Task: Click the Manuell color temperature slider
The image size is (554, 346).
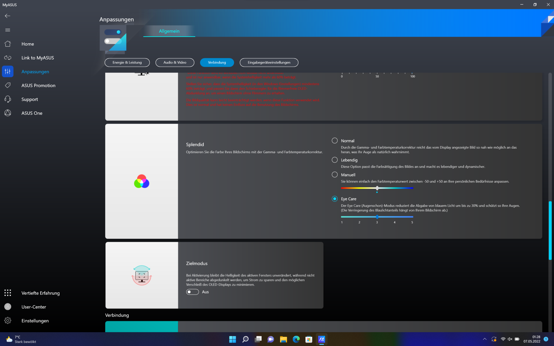Action: pos(377,188)
